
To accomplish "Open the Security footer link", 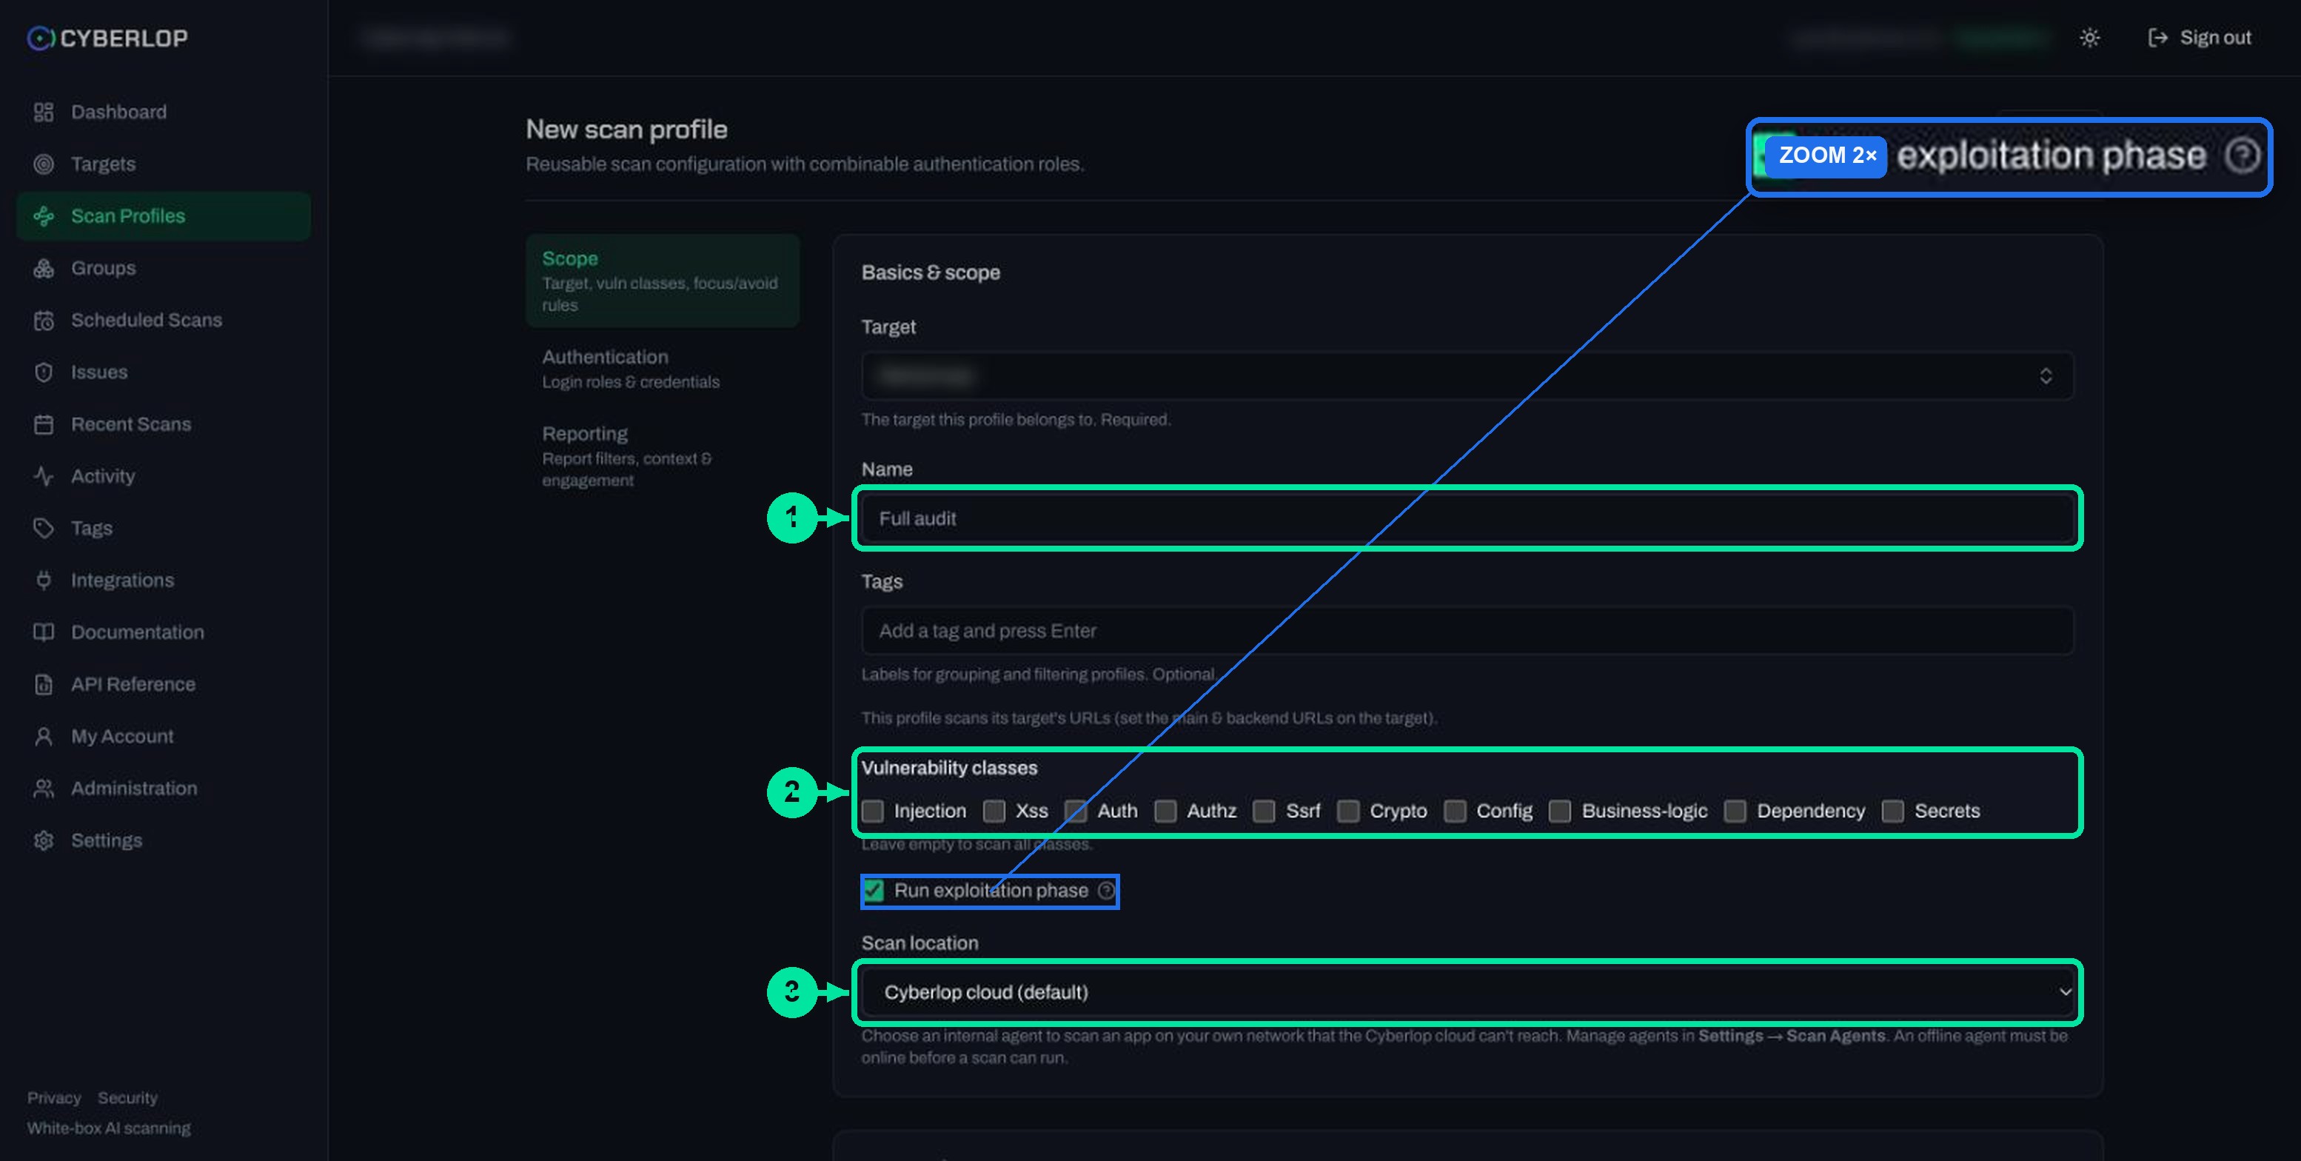I will point(128,1097).
